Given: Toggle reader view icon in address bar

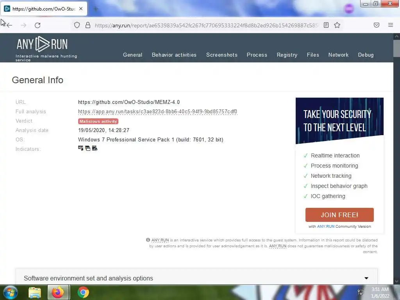Looking at the screenshot, I should 326,25.
